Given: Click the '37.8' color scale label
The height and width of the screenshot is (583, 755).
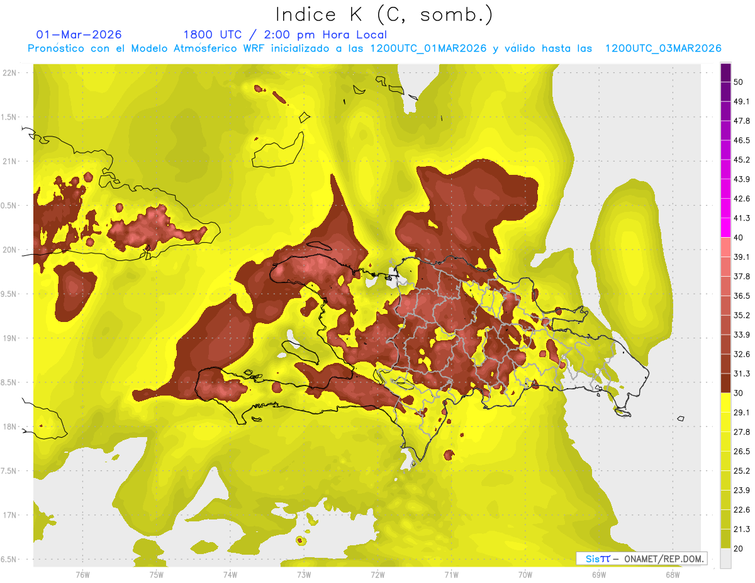Looking at the screenshot, I should 741,276.
